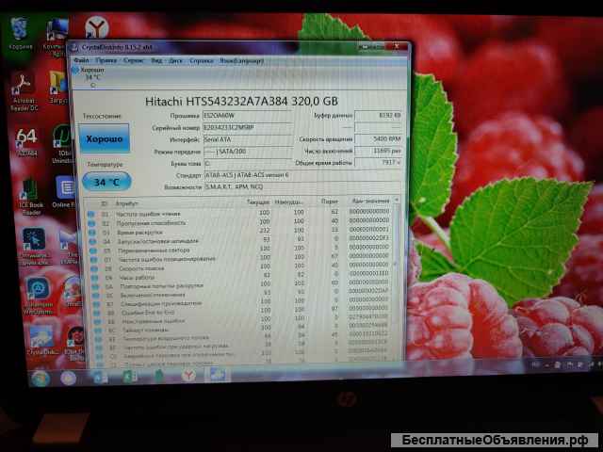Screen dimensions: 603x452
Task: Click the Raw-значения column header
Action: tap(370, 201)
